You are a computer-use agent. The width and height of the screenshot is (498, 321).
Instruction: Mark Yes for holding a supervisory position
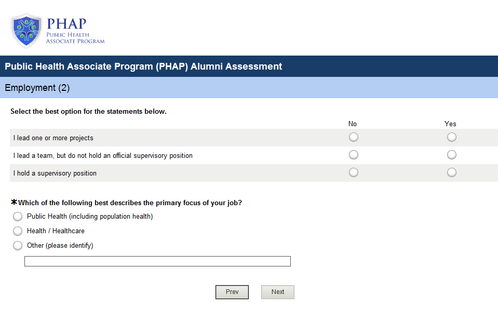452,172
